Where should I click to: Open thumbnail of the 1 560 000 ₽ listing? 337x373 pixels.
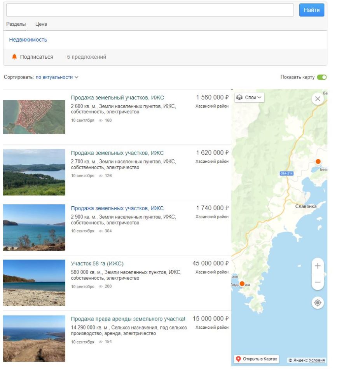coord(34,117)
